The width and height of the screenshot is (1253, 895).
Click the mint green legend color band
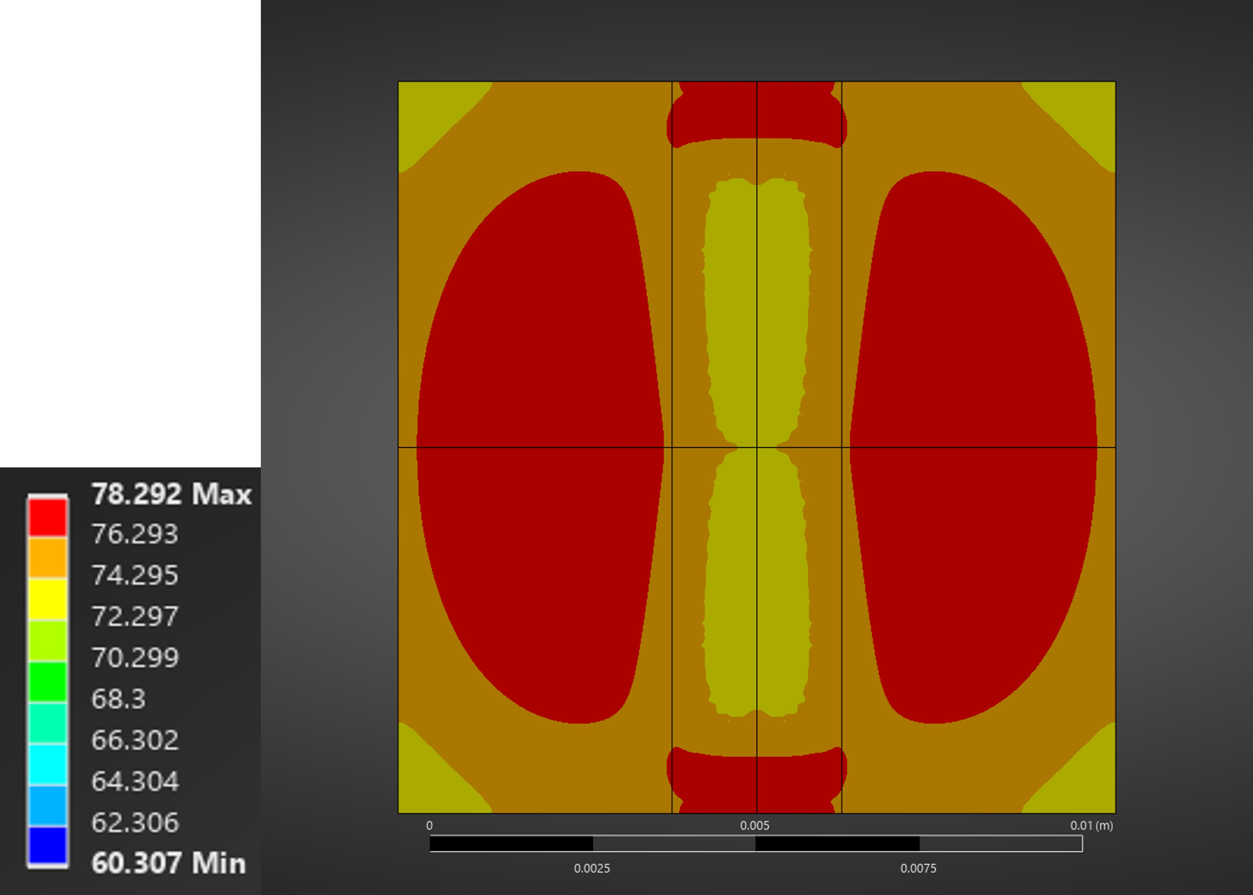(48, 723)
